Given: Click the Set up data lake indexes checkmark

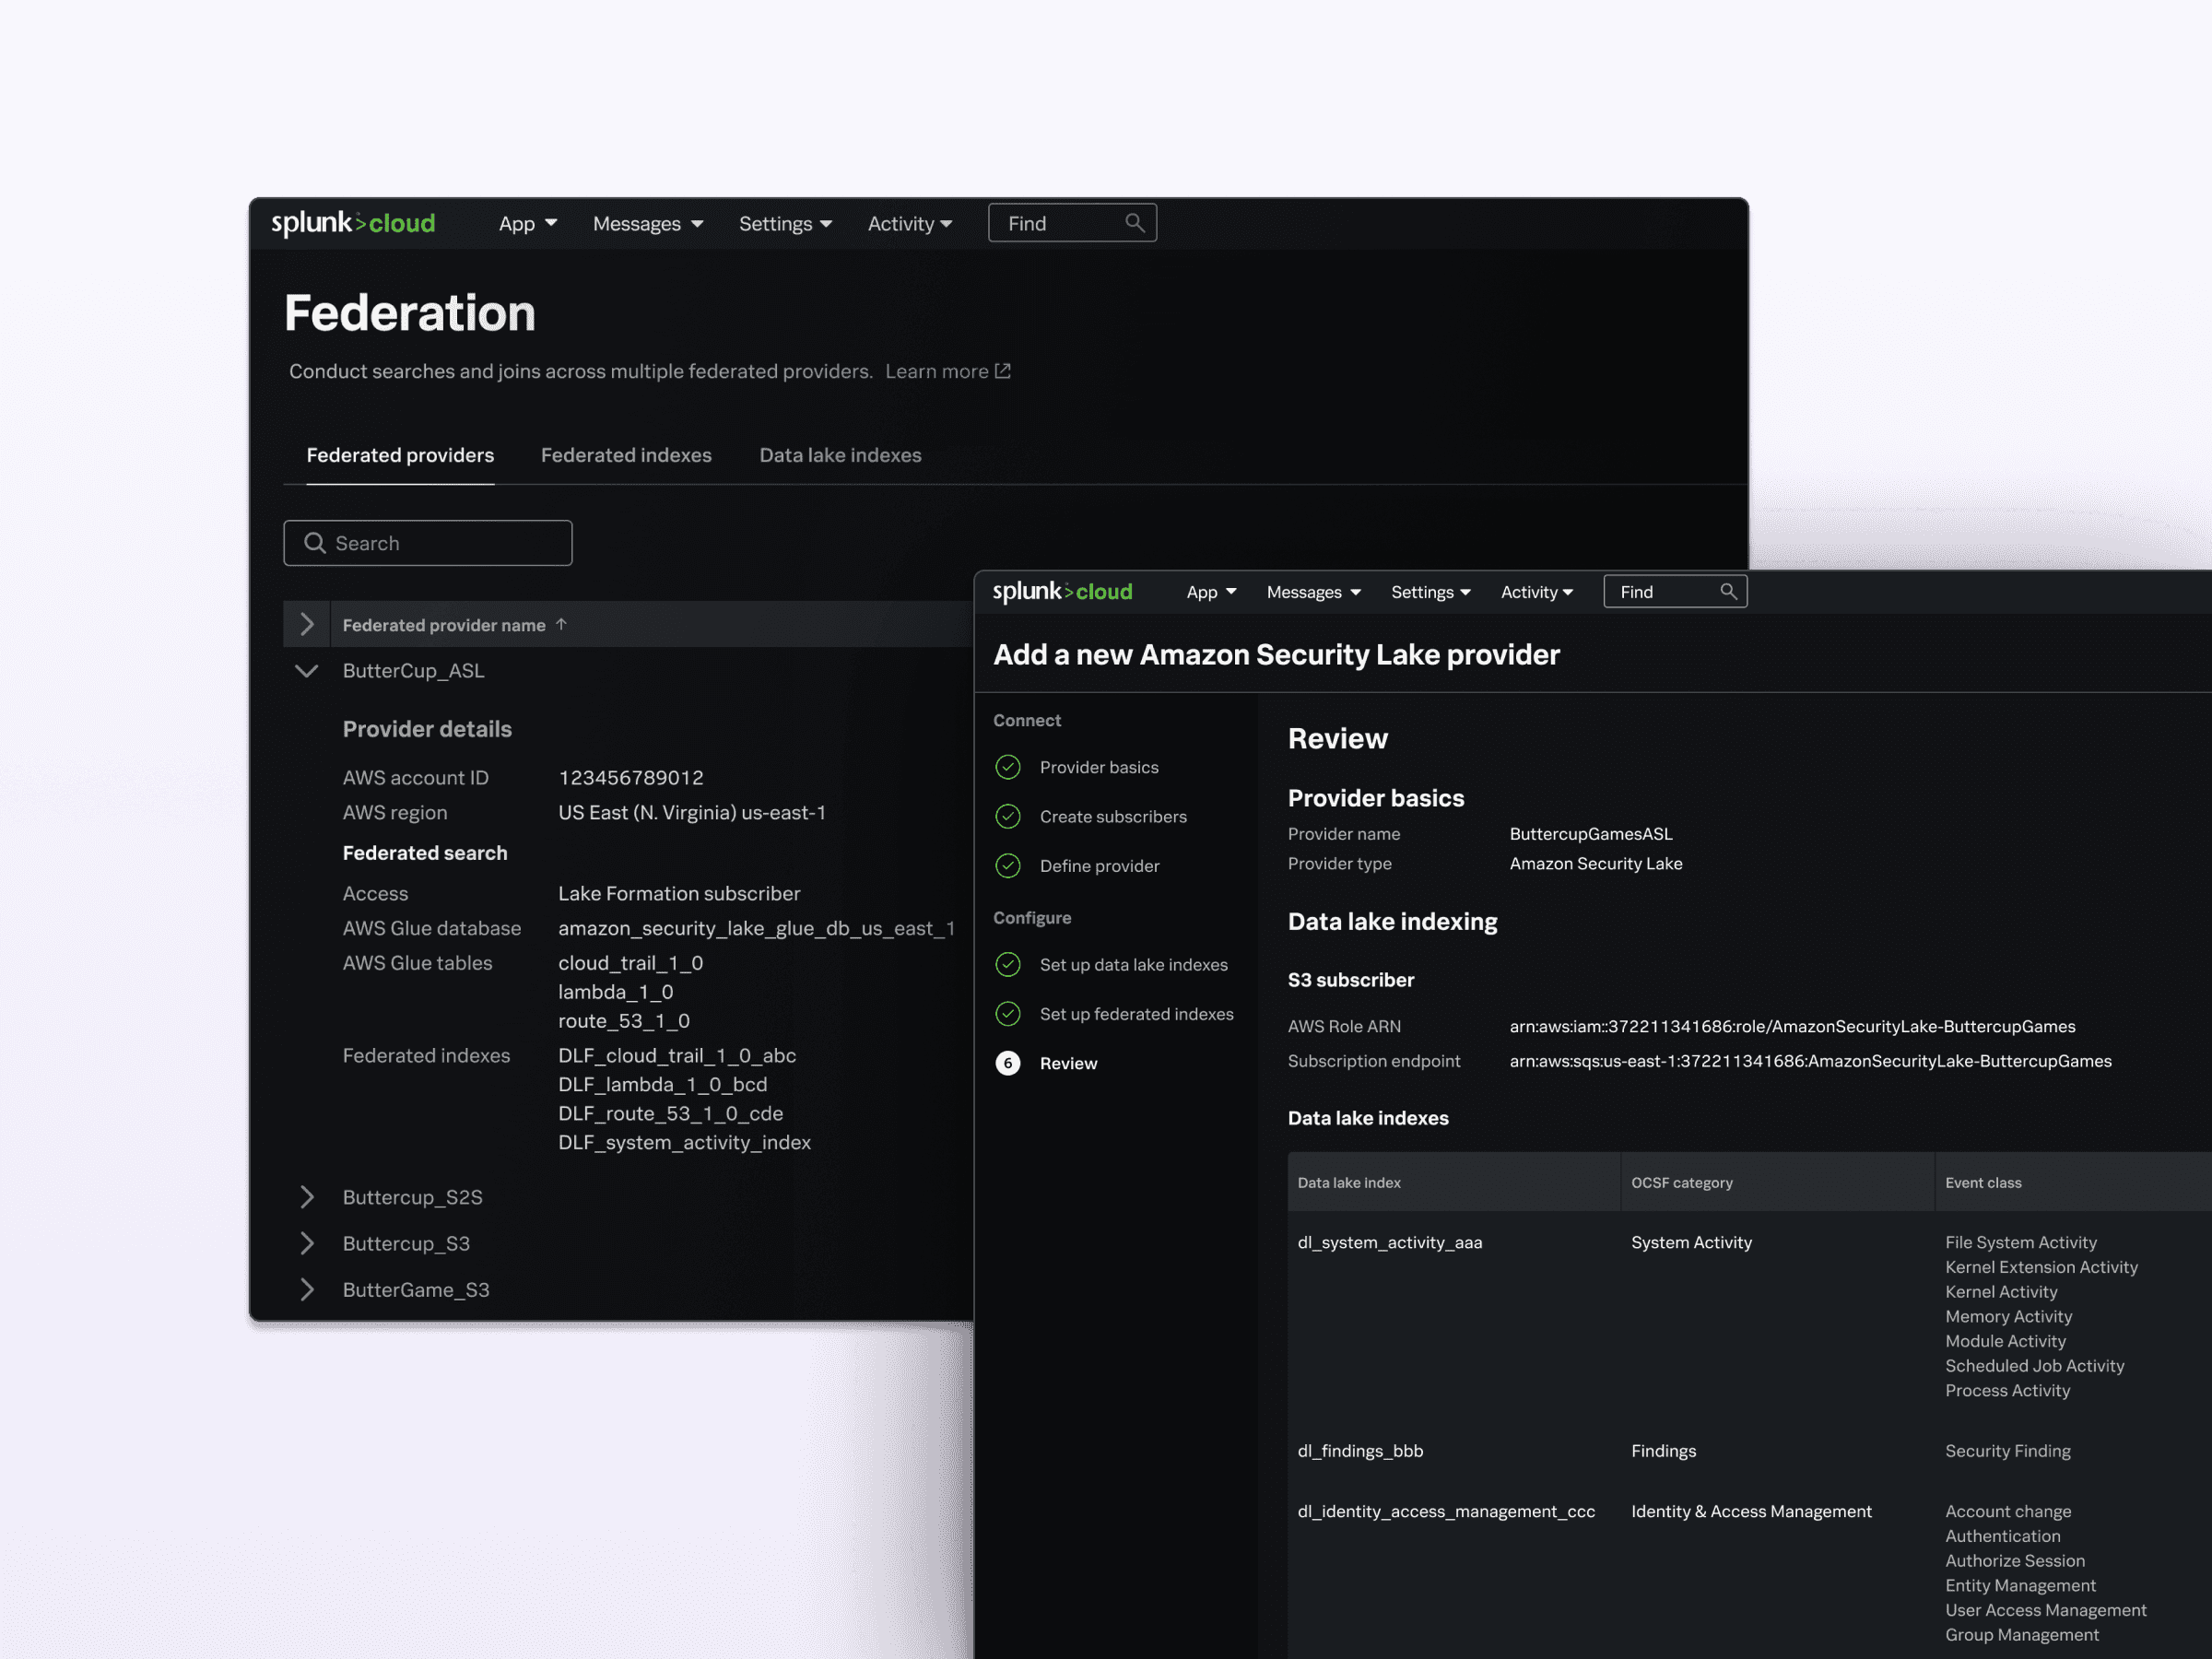Looking at the screenshot, I should tap(1008, 964).
